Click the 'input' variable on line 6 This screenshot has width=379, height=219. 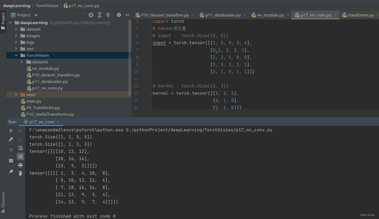[159, 43]
